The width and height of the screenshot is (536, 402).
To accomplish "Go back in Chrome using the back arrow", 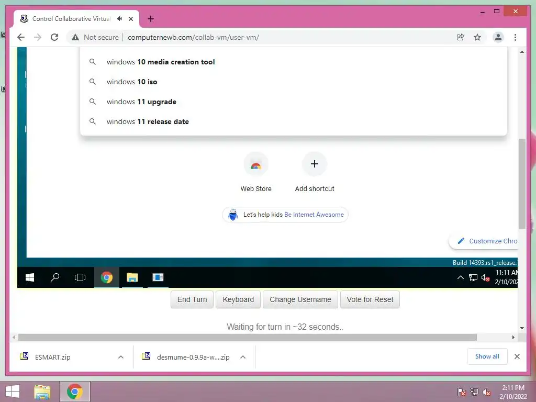I will pyautogui.click(x=21, y=37).
